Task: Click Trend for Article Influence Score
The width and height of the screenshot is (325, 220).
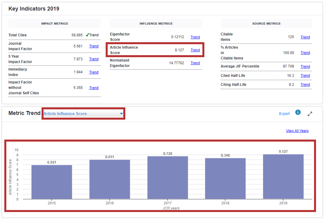Action: pos(195,50)
